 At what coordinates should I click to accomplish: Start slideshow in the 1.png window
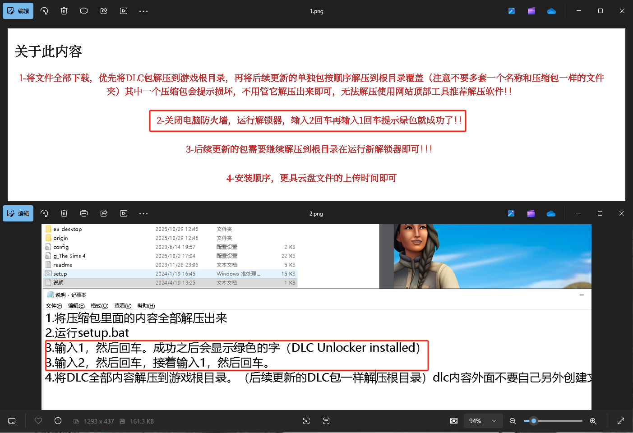124,11
